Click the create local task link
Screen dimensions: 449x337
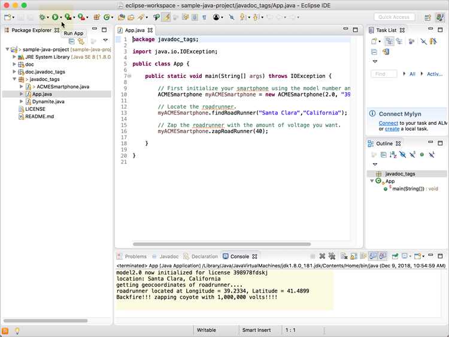[392, 129]
